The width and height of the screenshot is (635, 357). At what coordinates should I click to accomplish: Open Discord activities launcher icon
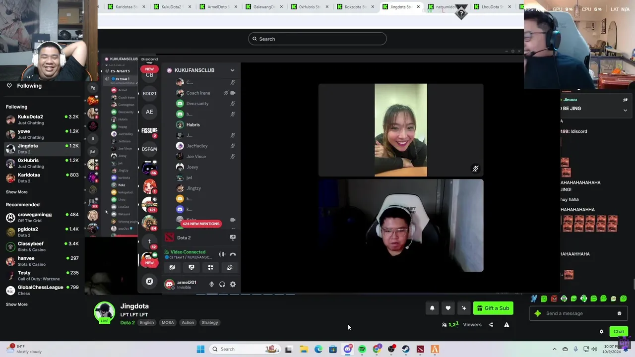point(210,267)
